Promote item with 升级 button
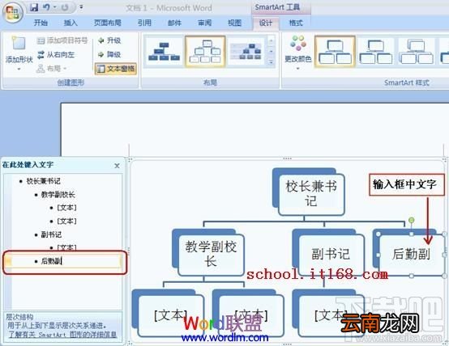The width and height of the screenshot is (449, 346). click(109, 40)
